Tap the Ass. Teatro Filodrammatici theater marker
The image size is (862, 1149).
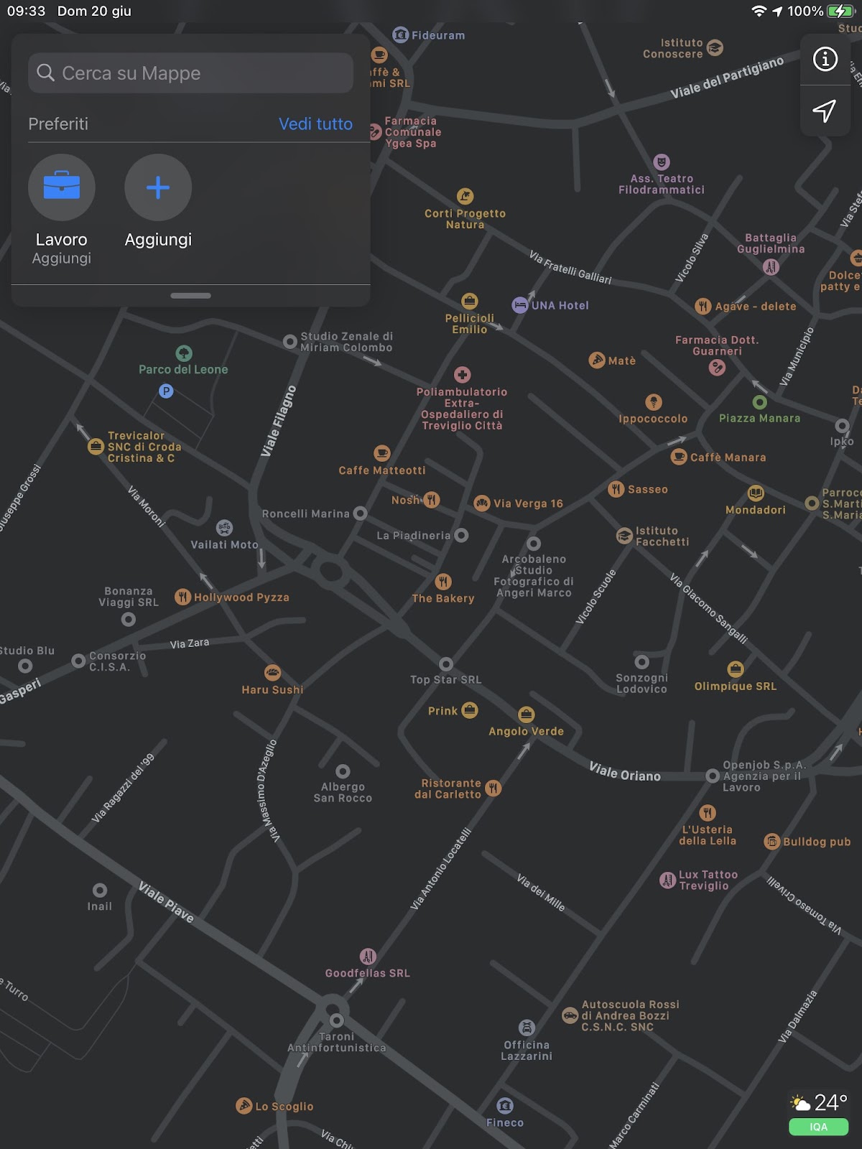click(662, 162)
